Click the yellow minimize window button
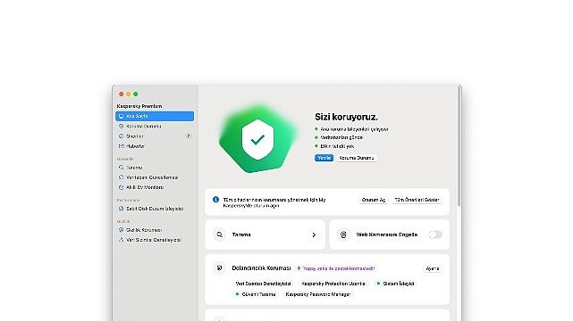The width and height of the screenshot is (573, 321). [128, 94]
